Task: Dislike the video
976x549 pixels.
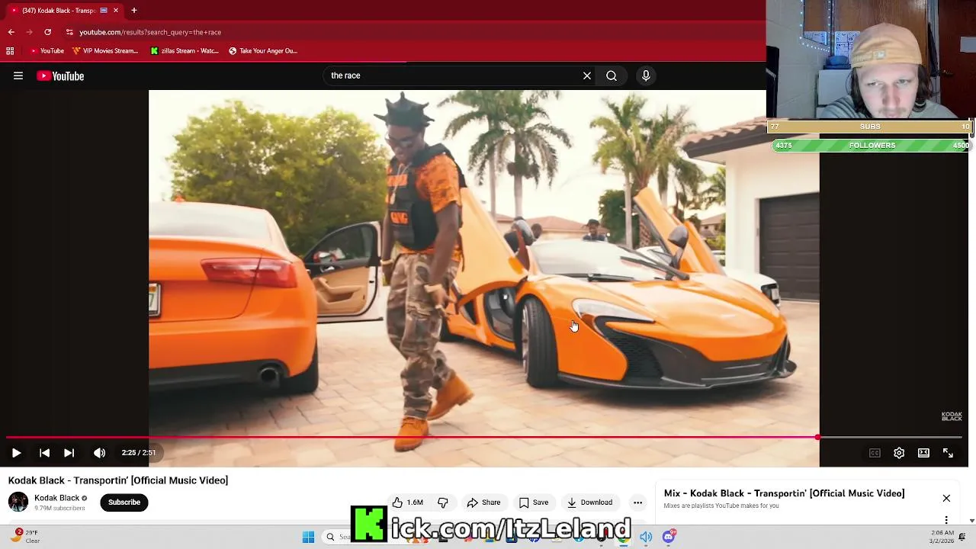Action: coord(443,502)
